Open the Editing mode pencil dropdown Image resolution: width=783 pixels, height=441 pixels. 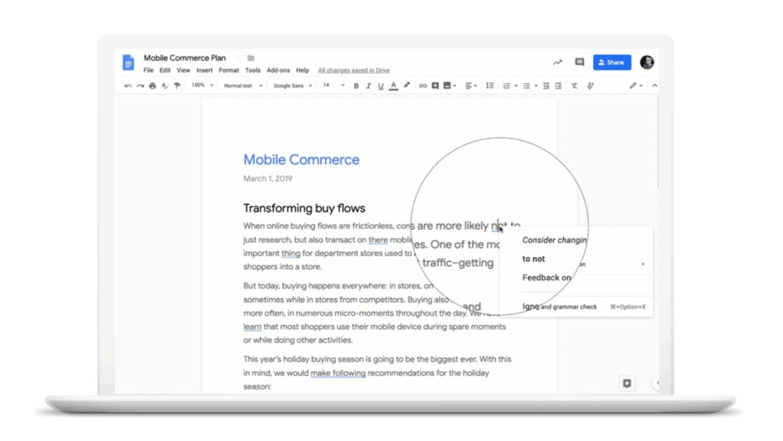636,86
